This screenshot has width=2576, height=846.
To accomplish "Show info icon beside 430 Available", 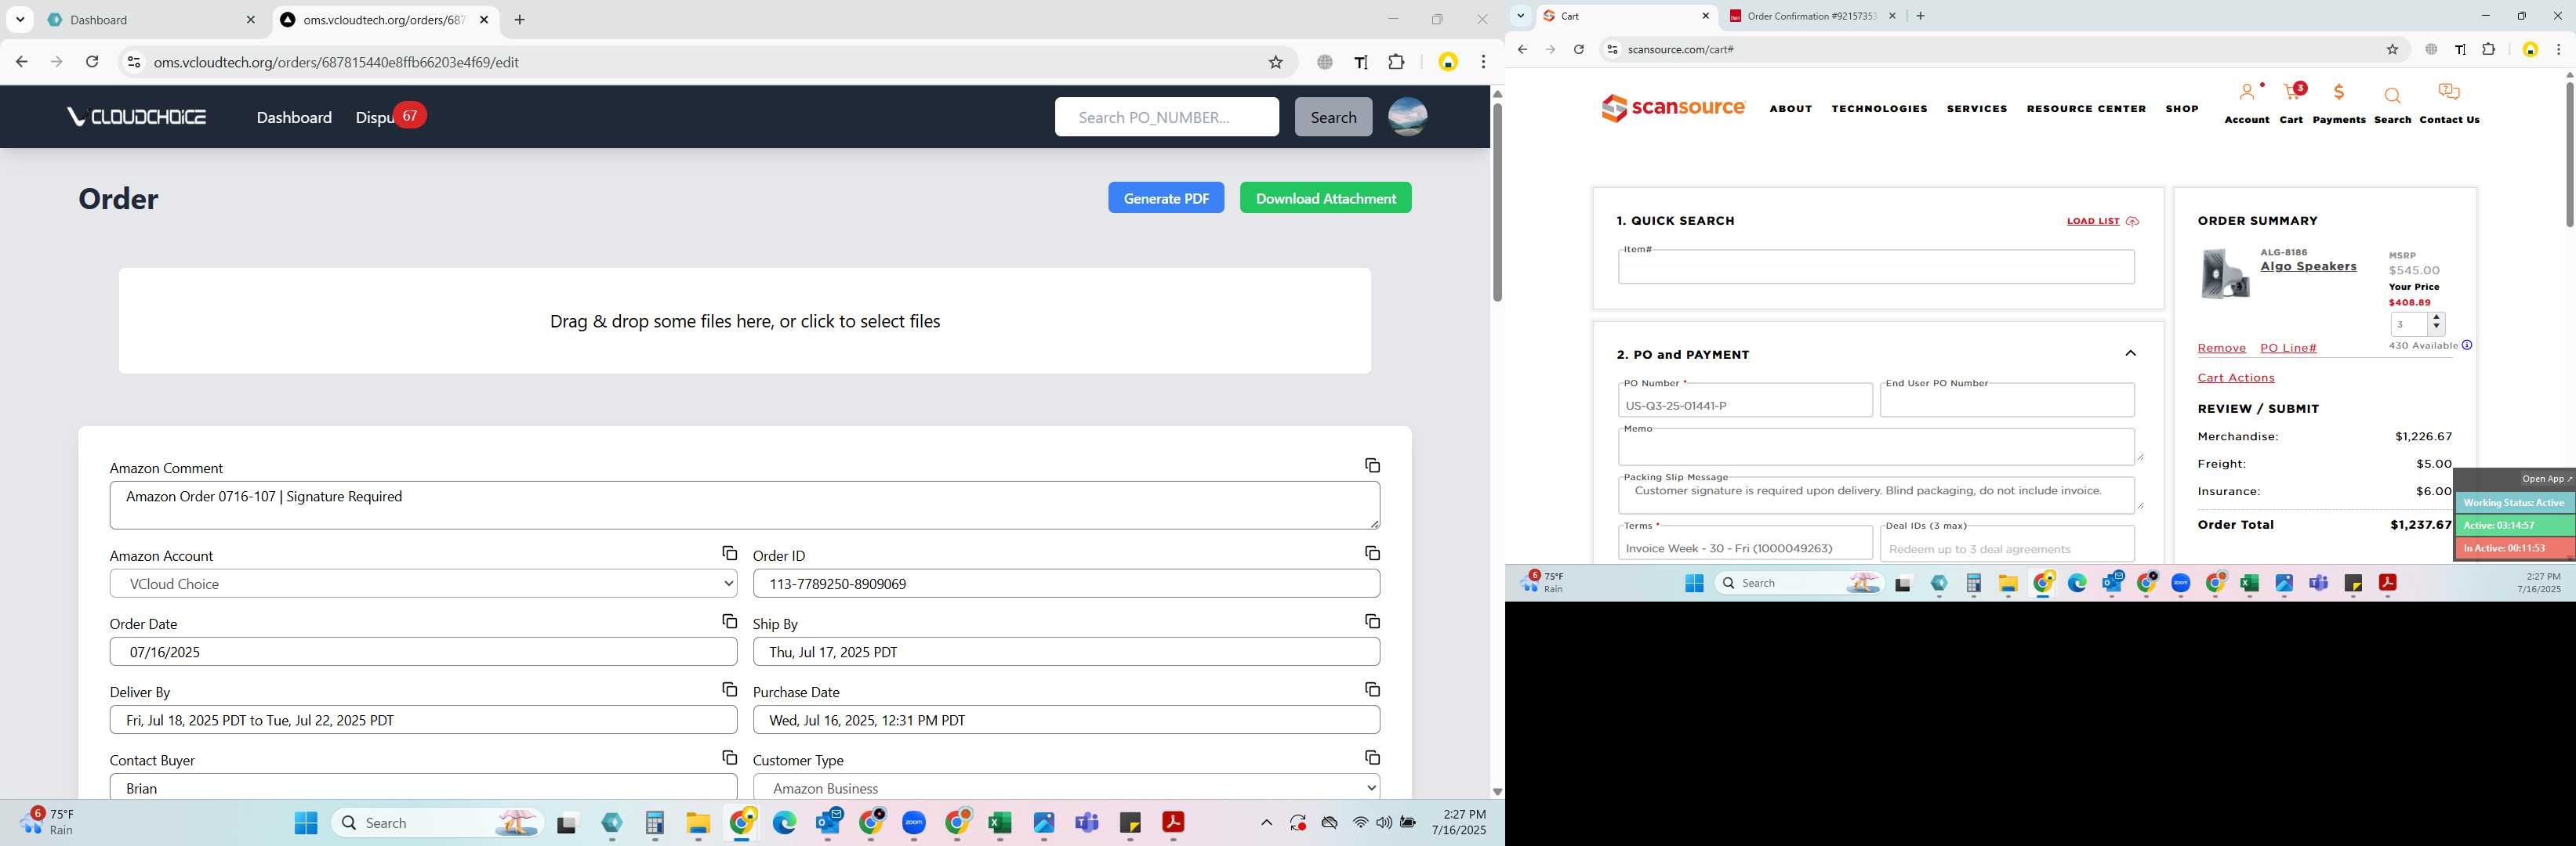I will 2467,345.
